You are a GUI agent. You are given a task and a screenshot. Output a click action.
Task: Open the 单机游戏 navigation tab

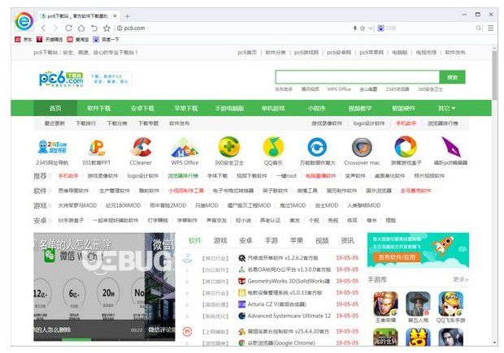pos(273,108)
